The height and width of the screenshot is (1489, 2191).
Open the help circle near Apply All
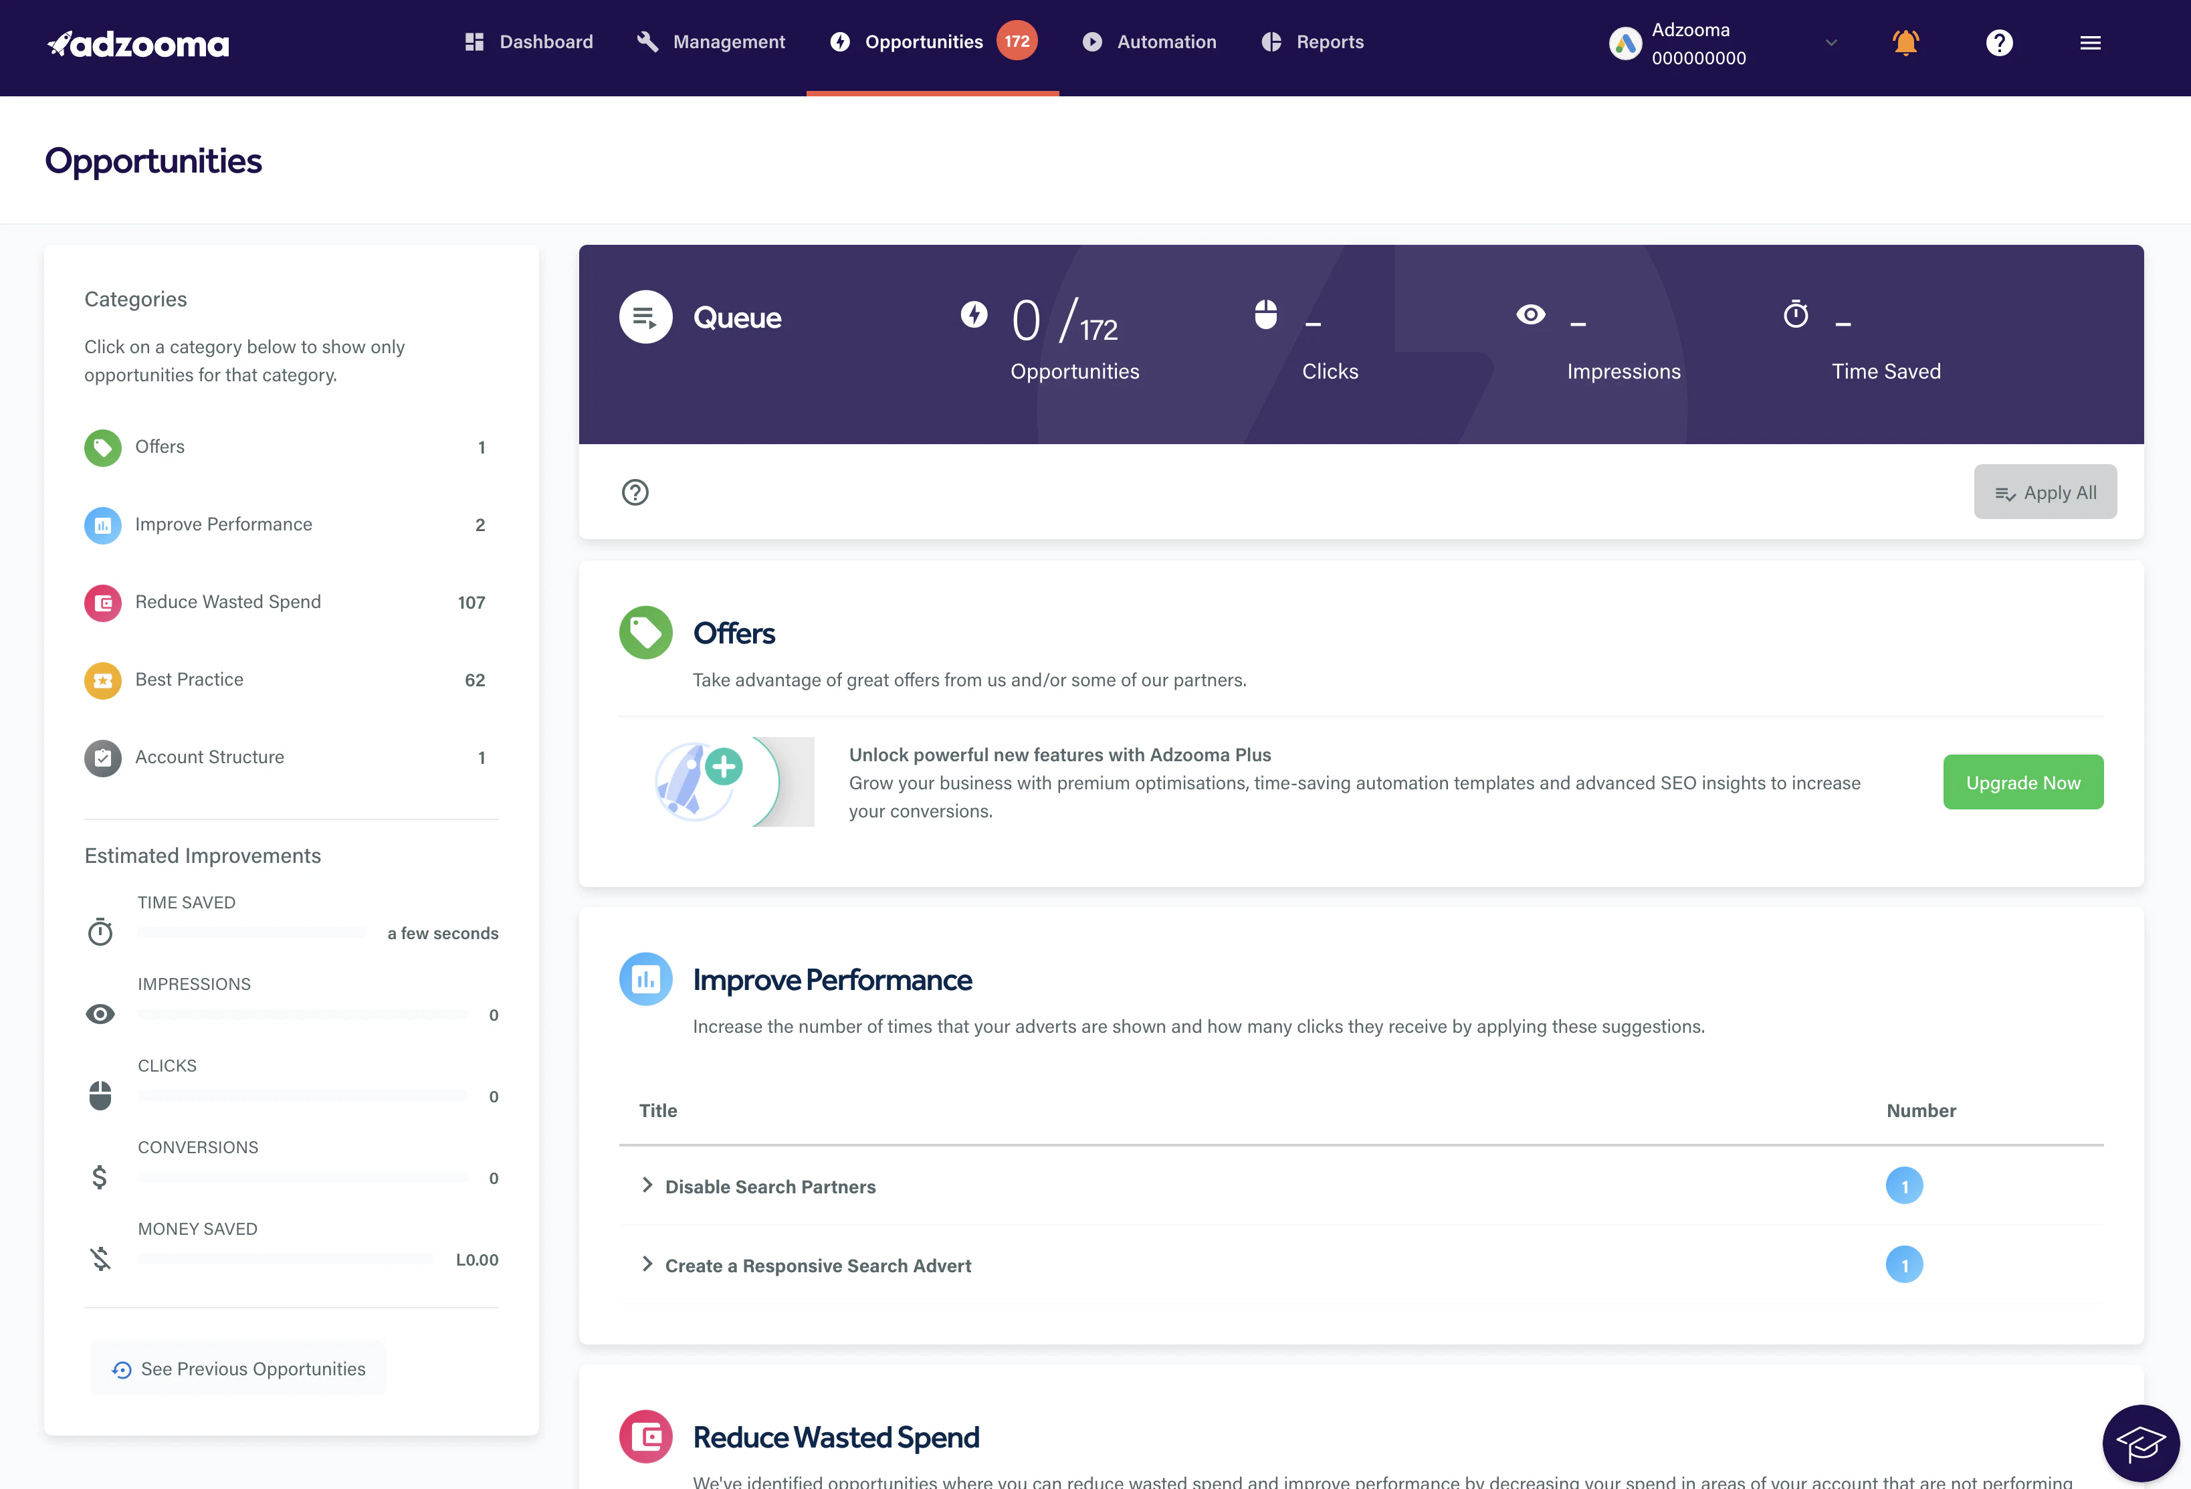pos(635,491)
